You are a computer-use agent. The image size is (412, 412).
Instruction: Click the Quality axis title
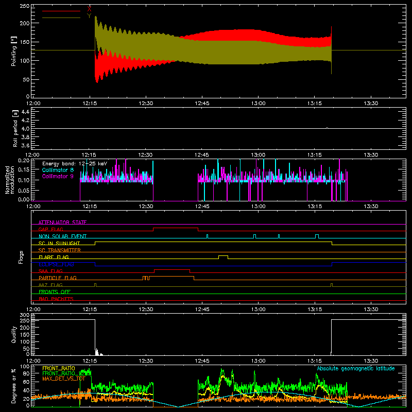14,334
